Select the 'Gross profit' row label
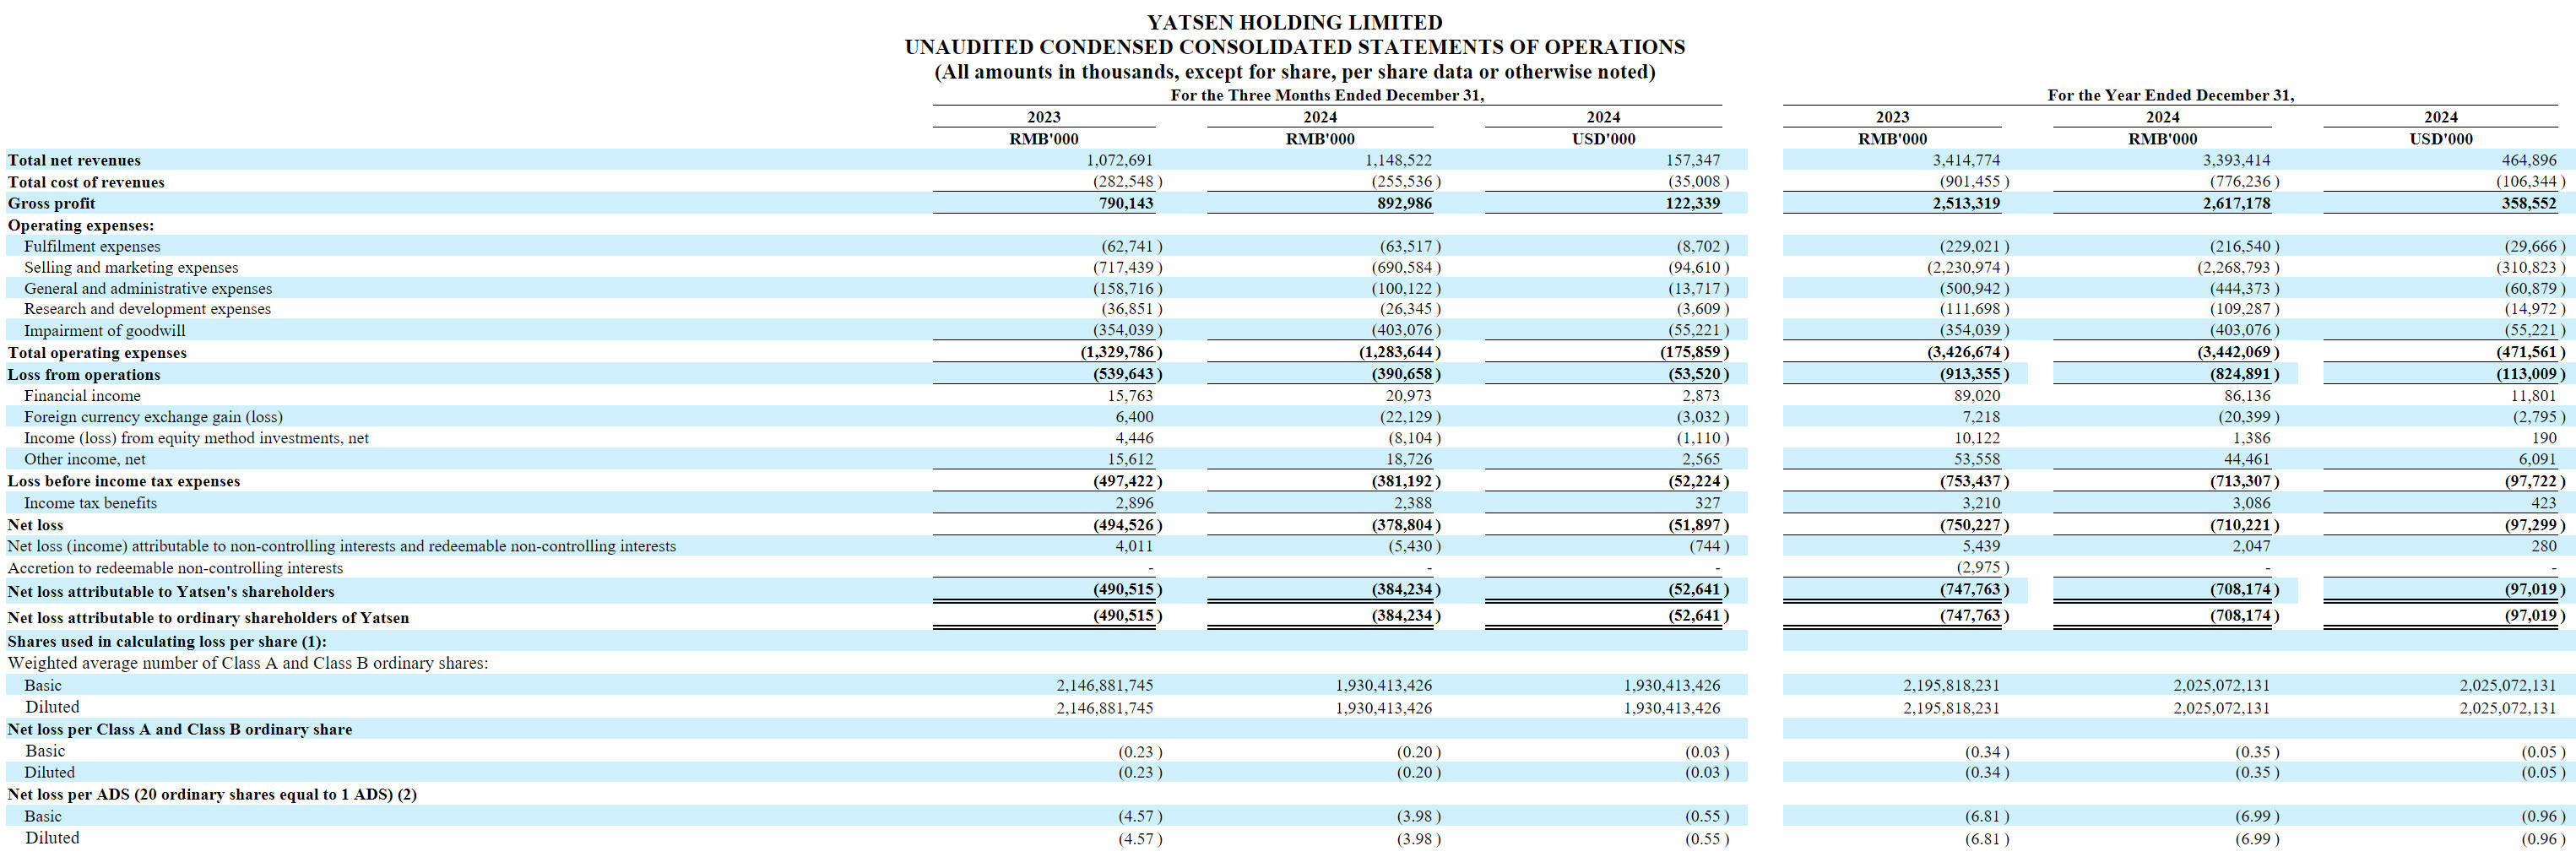 pyautogui.click(x=51, y=203)
